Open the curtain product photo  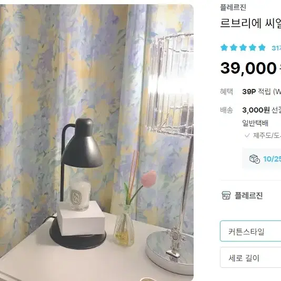click(97, 143)
